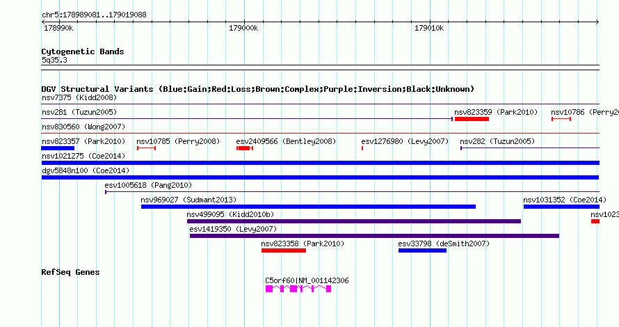
Task: Open the nsv1031352 (Coe2014) label
Action: point(565,200)
